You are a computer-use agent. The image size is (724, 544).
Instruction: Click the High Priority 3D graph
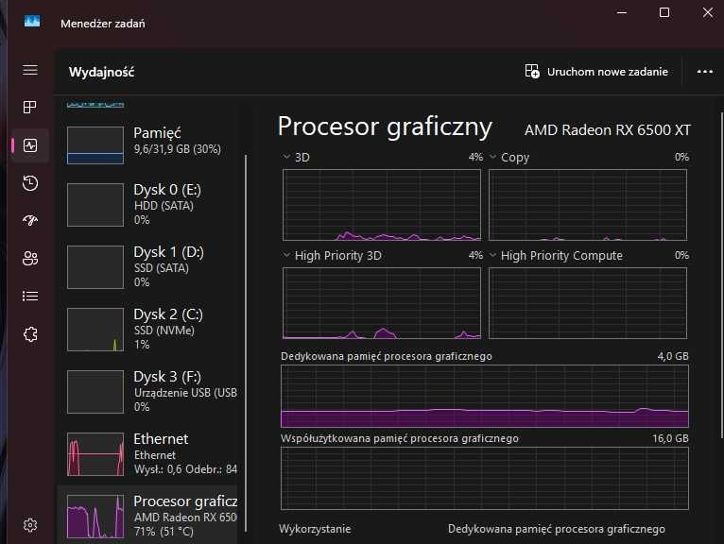(382, 303)
